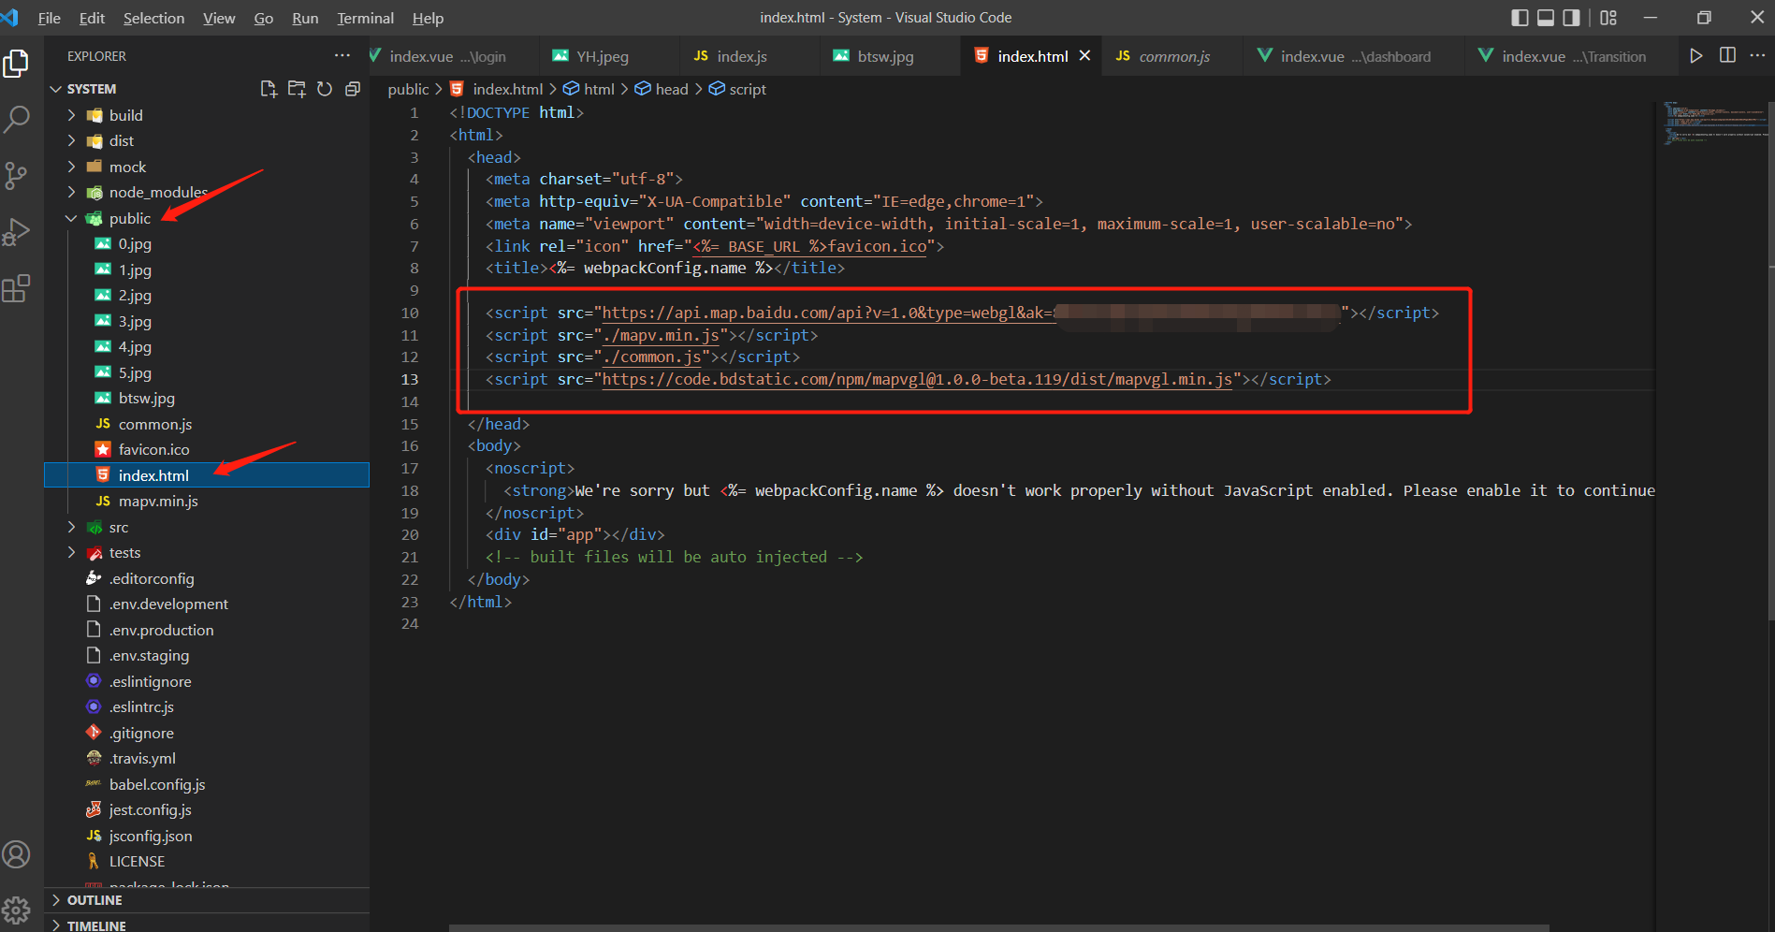
Task: Split the editor to the right
Action: pyautogui.click(x=1727, y=56)
